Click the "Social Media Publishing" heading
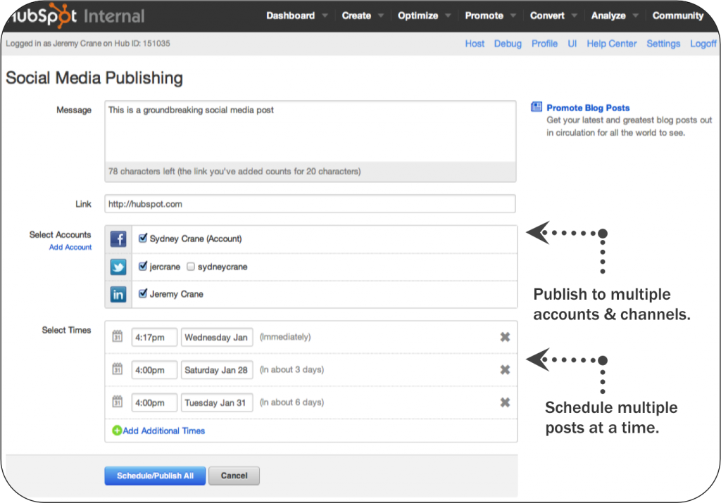Image resolution: width=721 pixels, height=503 pixels. tap(94, 78)
